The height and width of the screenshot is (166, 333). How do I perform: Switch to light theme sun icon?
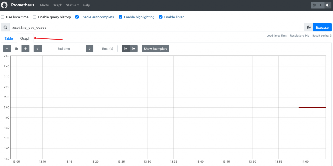[x=314, y=5]
